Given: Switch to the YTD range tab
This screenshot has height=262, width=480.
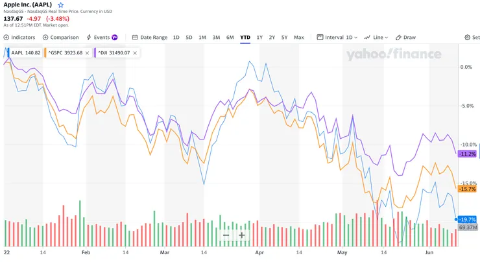Looking at the screenshot, I should click(245, 37).
